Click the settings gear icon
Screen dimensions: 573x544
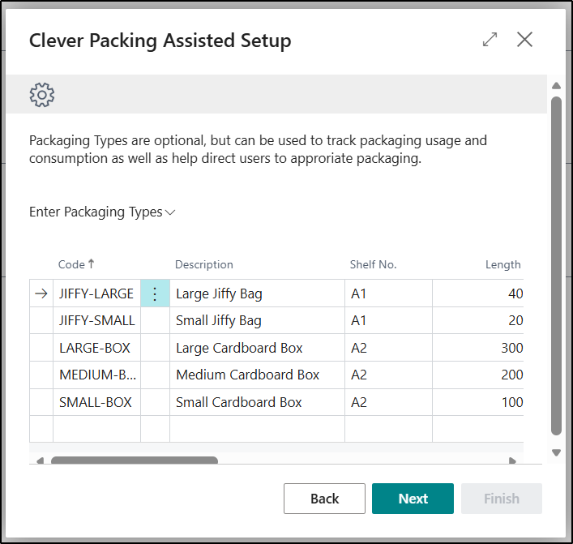click(x=42, y=95)
